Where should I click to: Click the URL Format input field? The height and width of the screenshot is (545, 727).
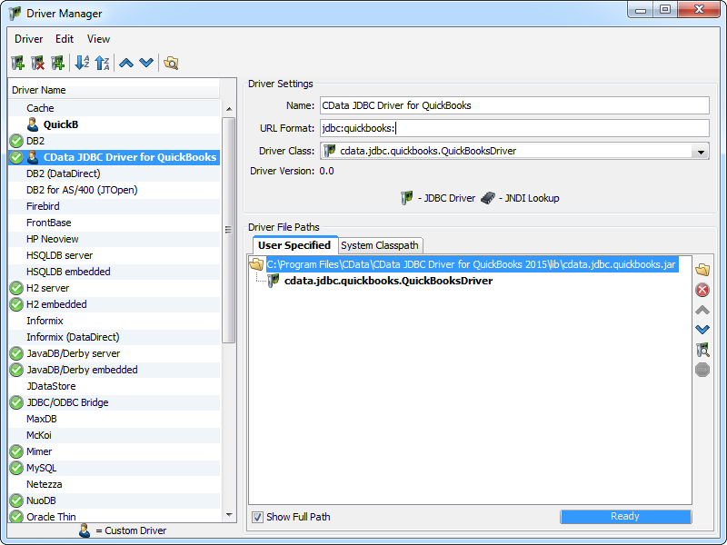tap(513, 128)
